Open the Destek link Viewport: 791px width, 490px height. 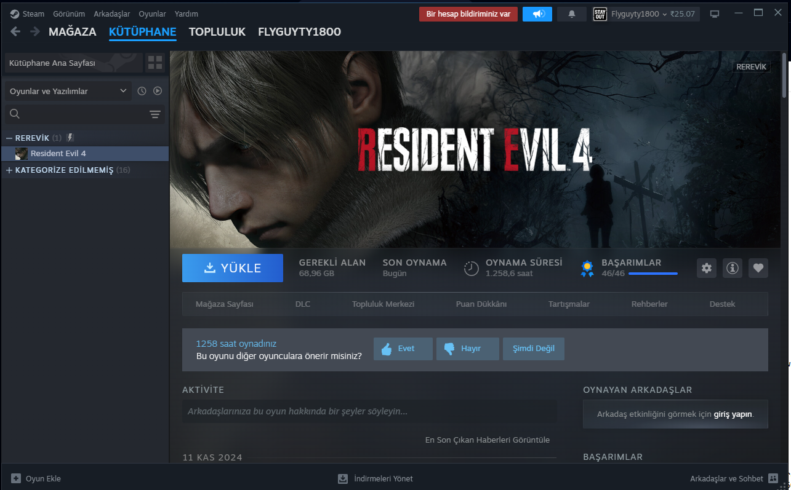pos(722,304)
